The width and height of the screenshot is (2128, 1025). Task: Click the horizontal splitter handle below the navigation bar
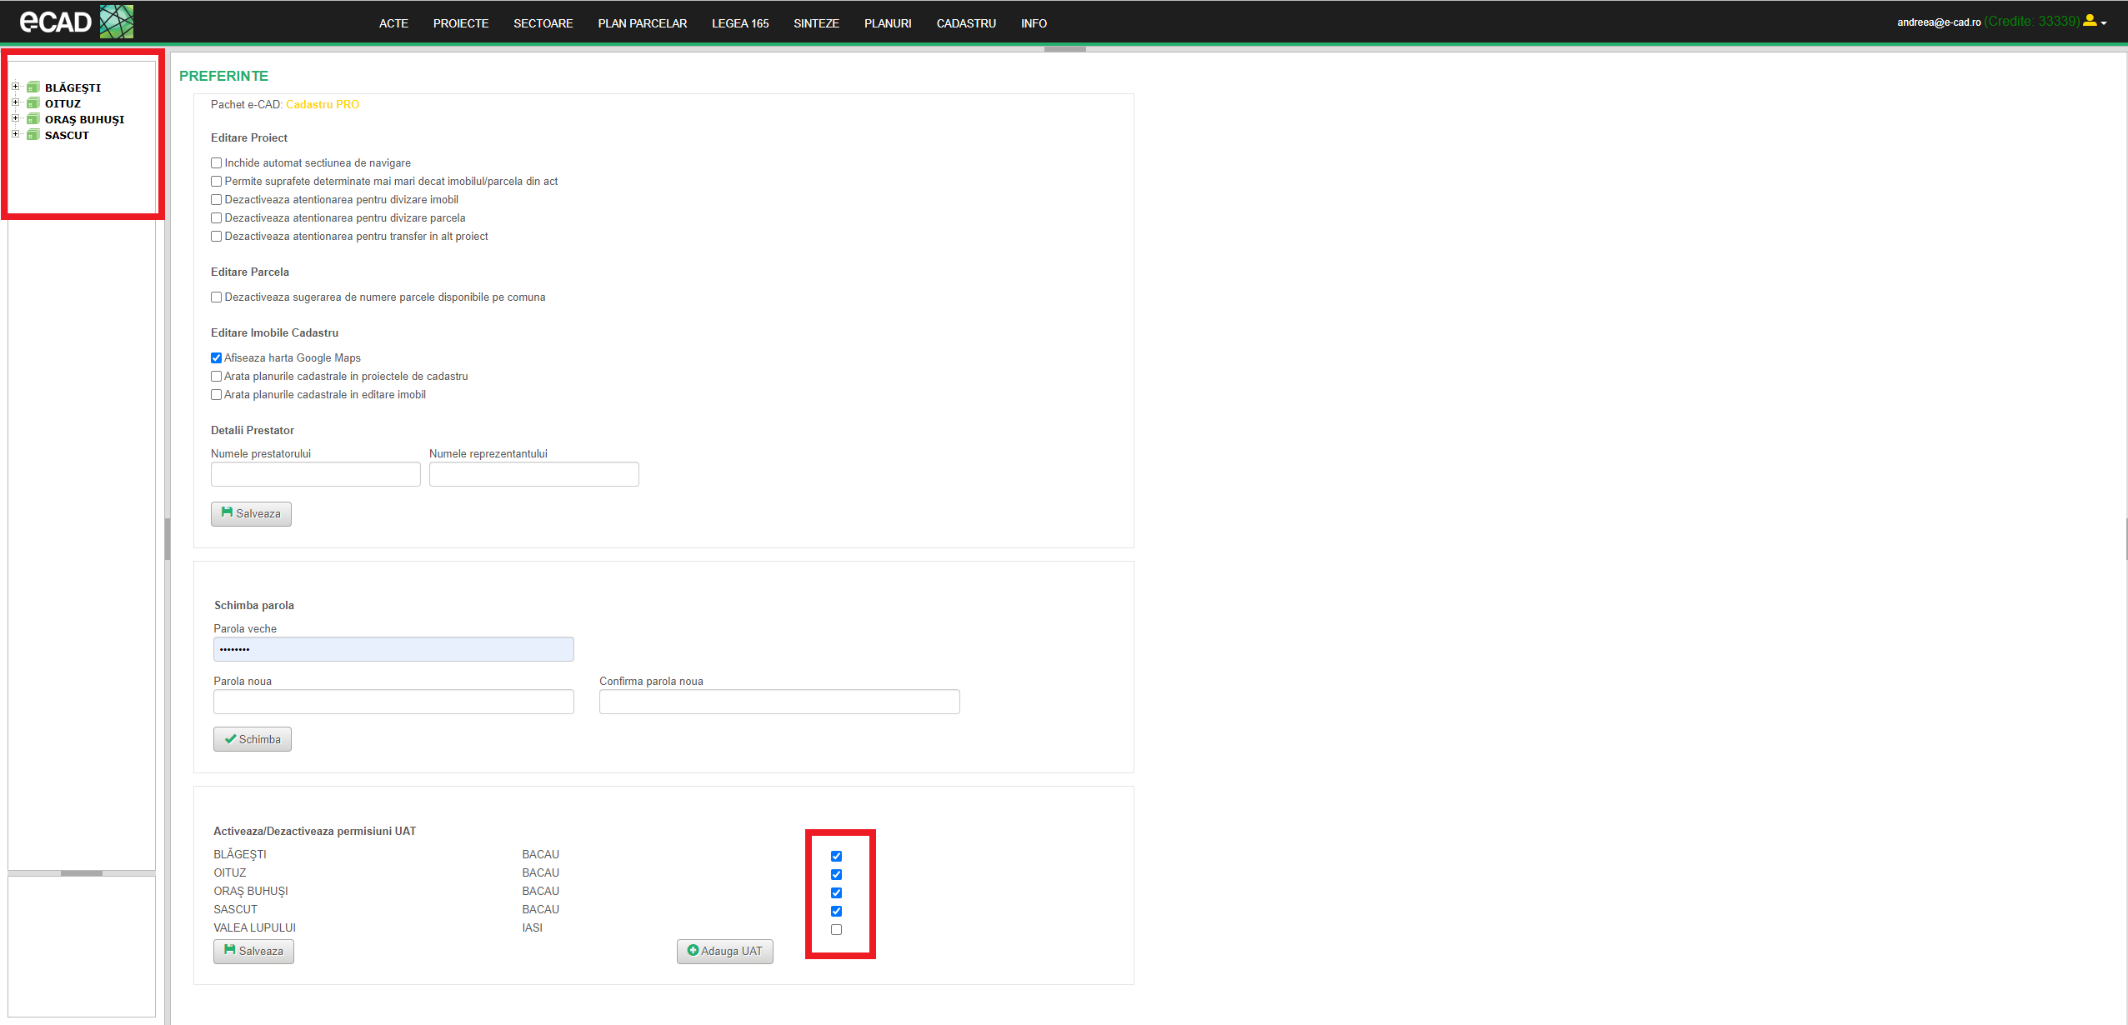click(x=1064, y=49)
